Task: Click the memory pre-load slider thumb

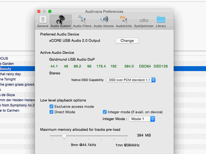Action: pyautogui.click(x=64, y=136)
